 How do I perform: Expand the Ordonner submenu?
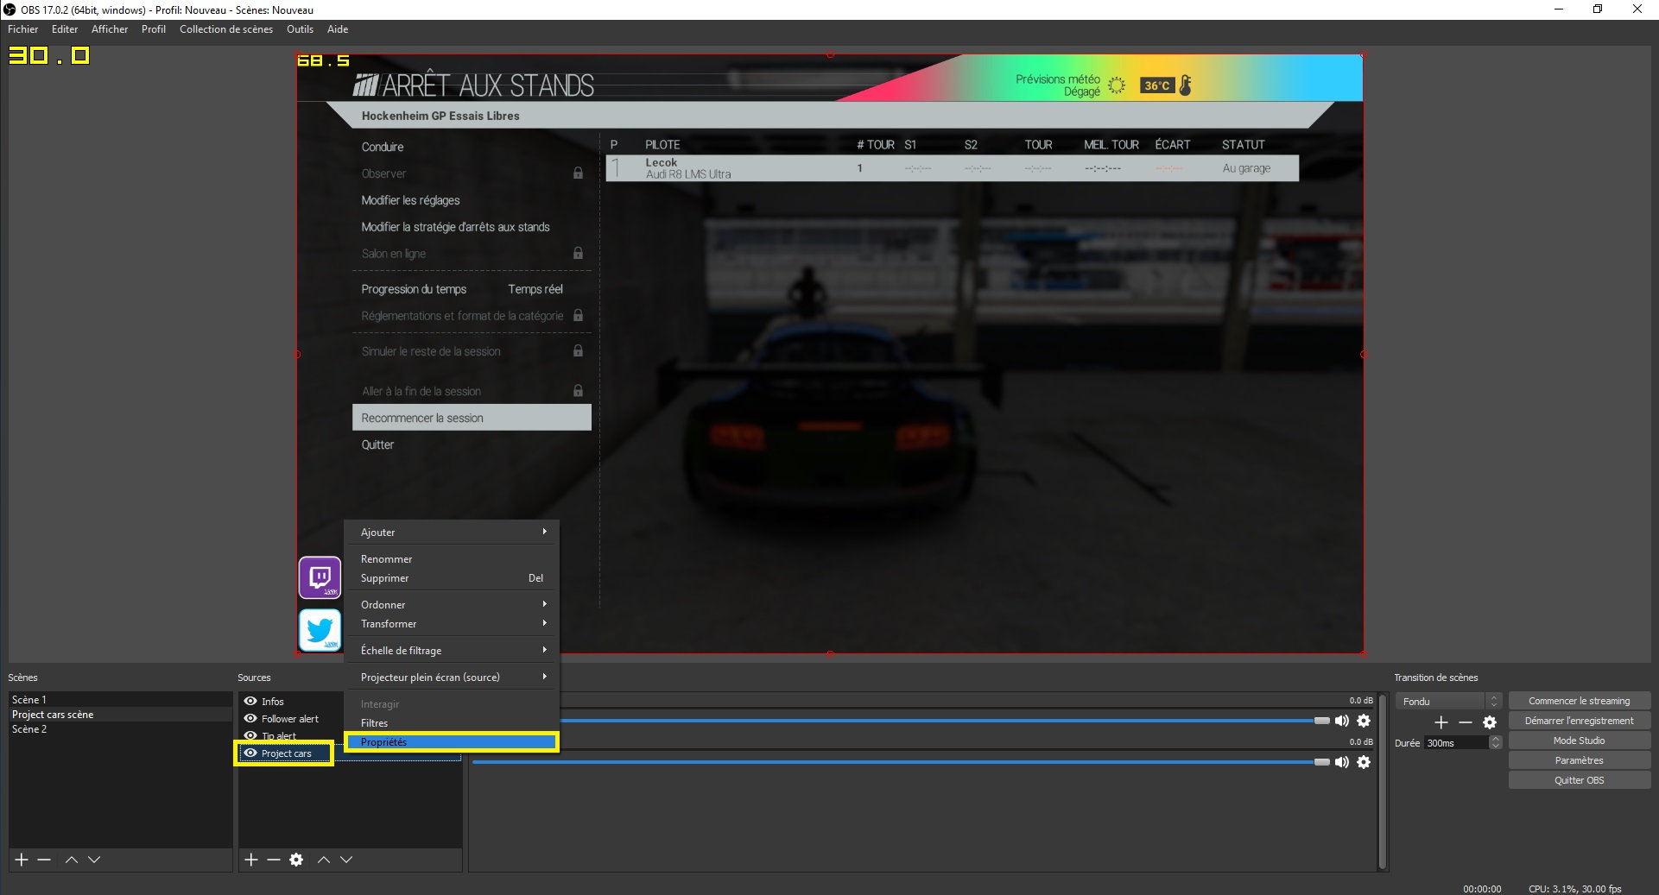click(x=452, y=605)
